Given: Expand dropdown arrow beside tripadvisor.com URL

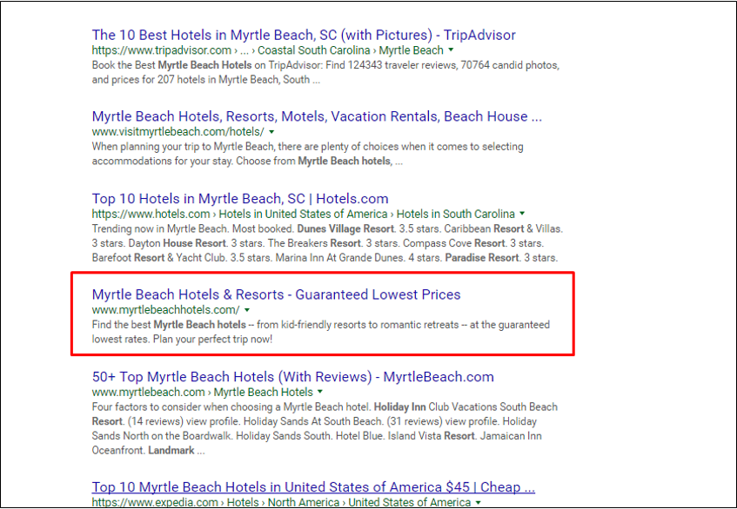Looking at the screenshot, I should click(451, 50).
